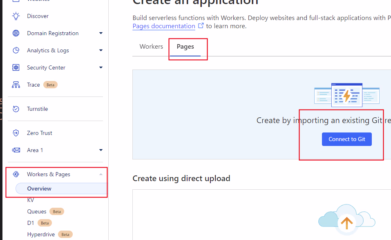Screen dimensions: 391x240
Task: Click the Zero Trust shield icon
Action: [16, 133]
